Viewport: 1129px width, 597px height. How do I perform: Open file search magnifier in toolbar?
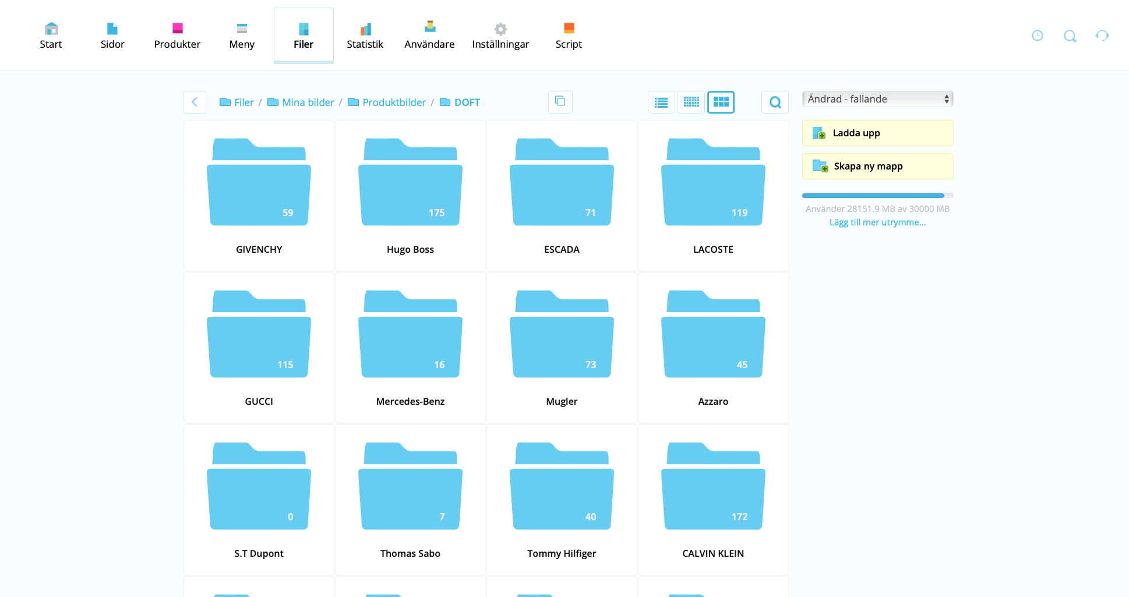coord(775,102)
